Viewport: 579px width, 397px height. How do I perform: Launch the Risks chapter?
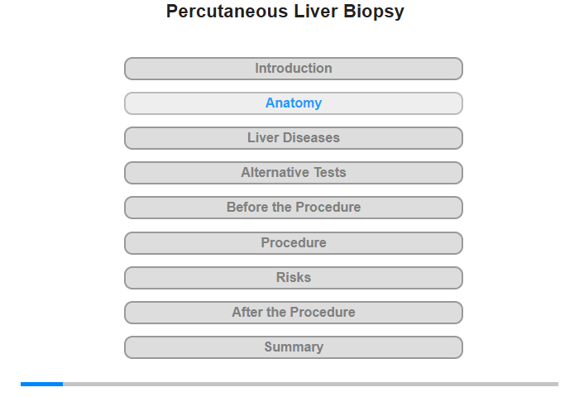coord(294,278)
